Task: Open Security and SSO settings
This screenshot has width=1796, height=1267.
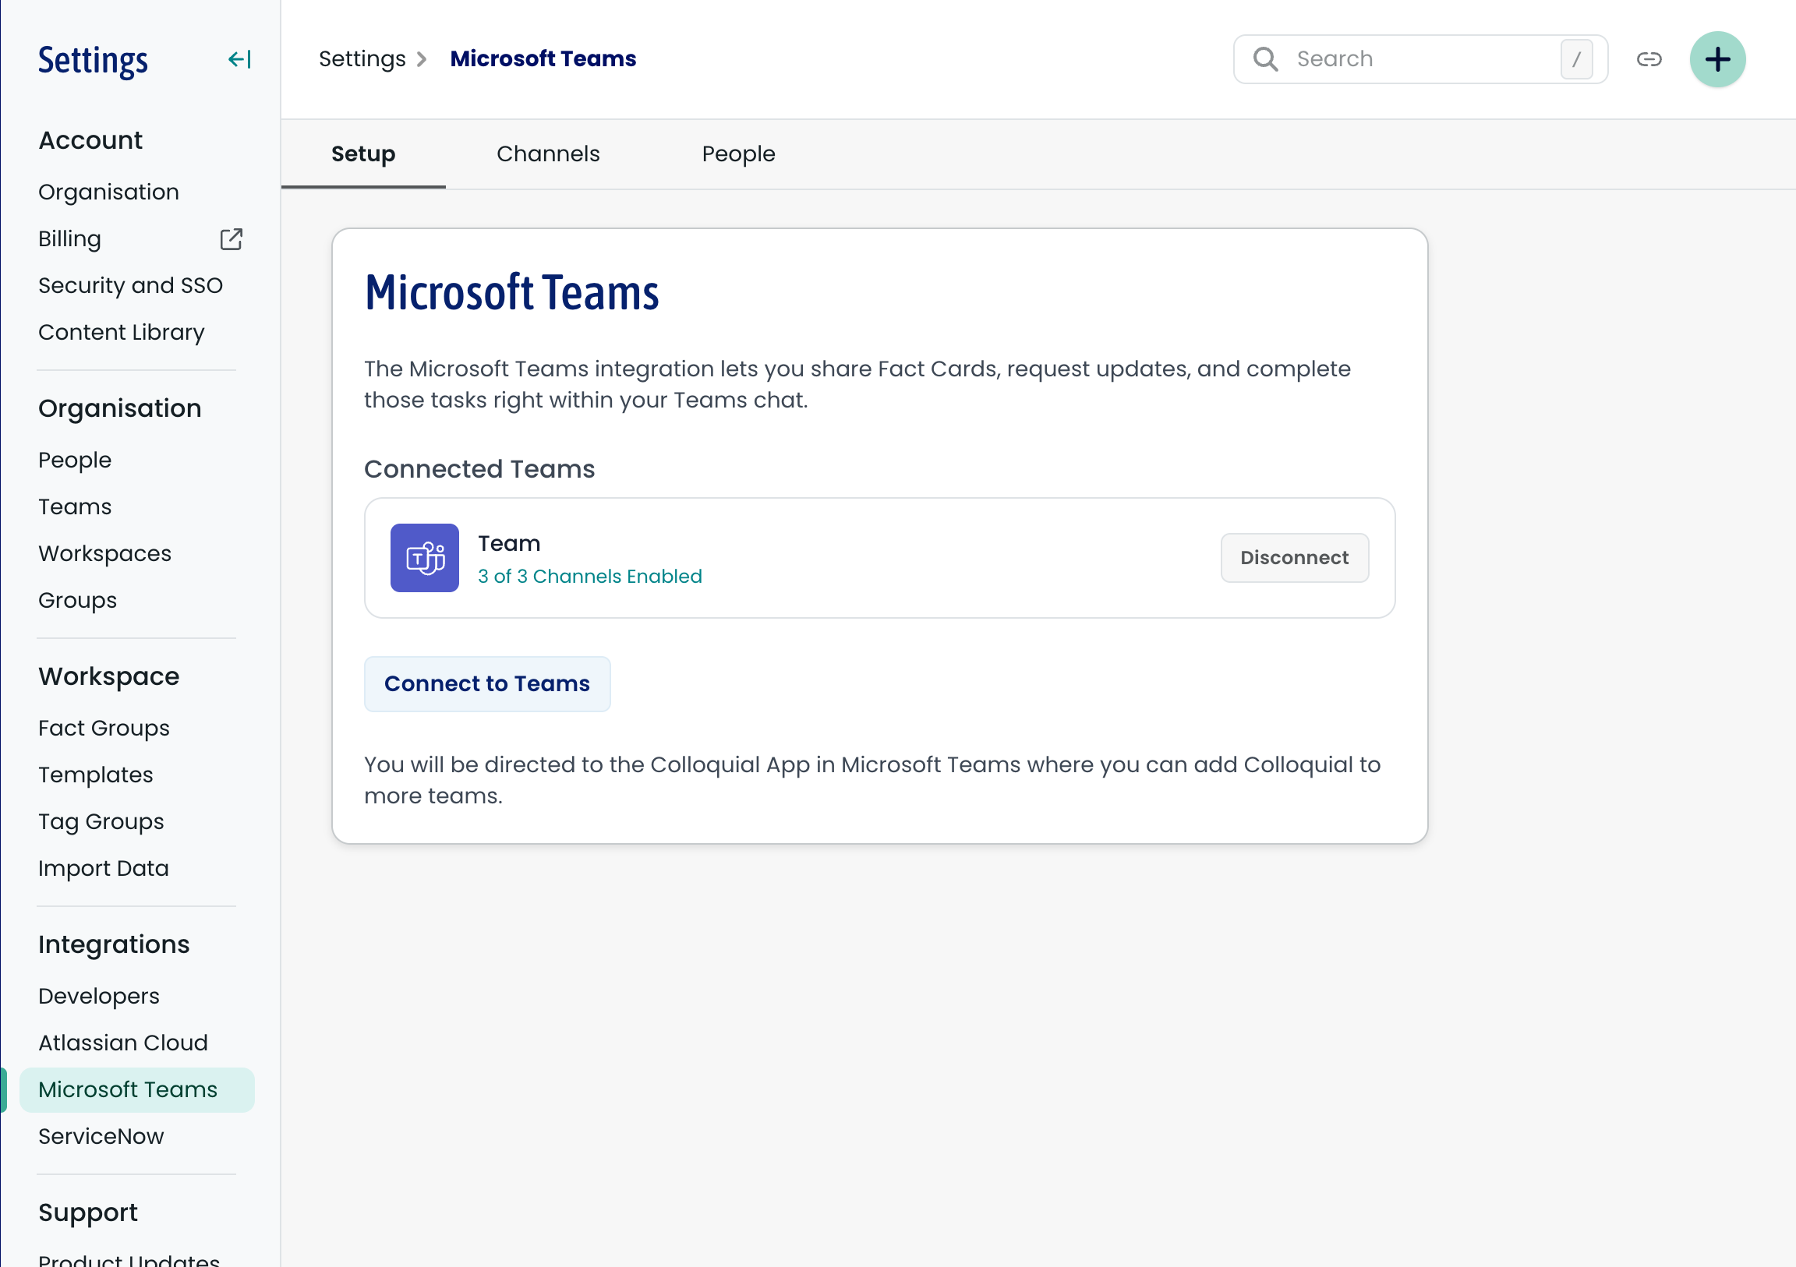Action: pos(131,285)
